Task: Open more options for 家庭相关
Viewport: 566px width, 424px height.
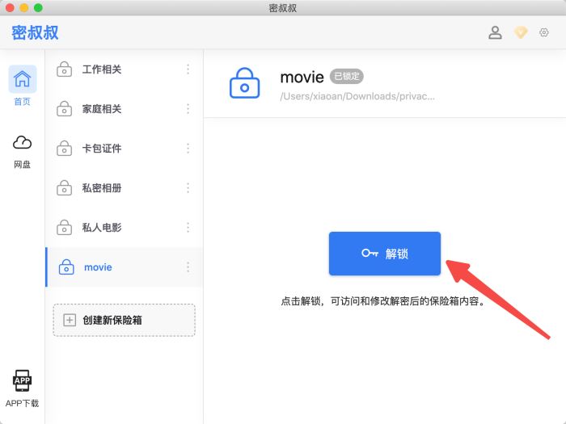Action: click(x=188, y=109)
